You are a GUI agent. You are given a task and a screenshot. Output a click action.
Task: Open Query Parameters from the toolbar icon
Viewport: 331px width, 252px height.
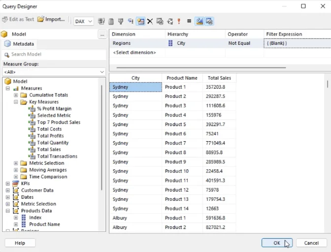point(160,21)
